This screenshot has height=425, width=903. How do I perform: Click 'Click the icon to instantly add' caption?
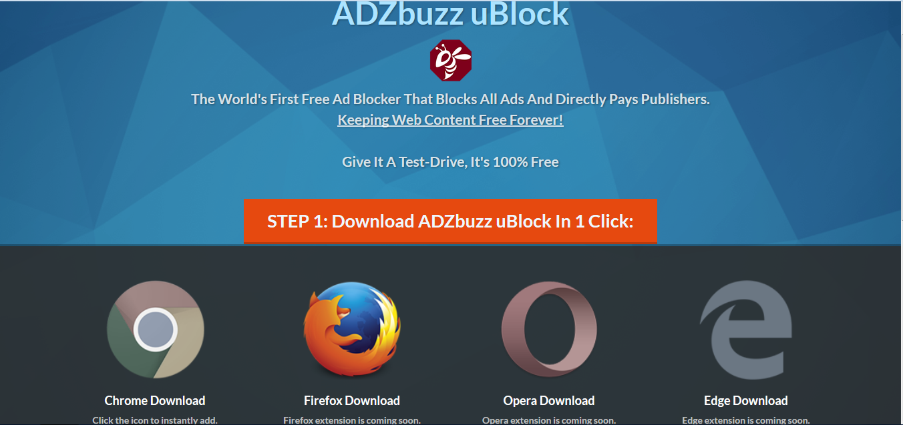(x=155, y=420)
